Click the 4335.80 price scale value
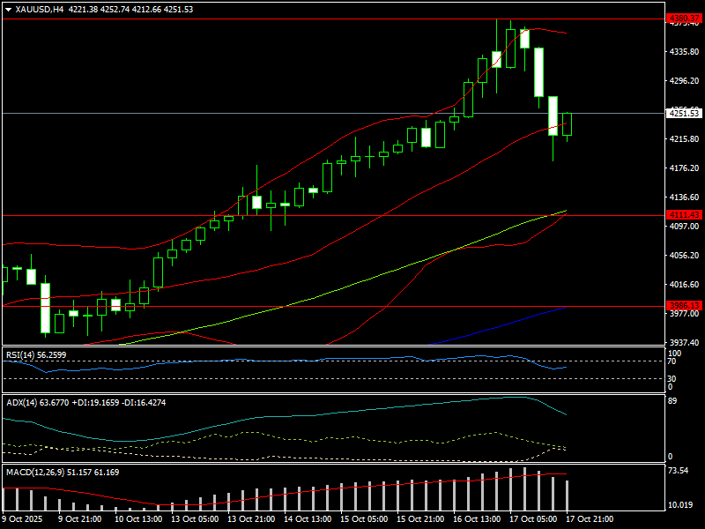Image resolution: width=705 pixels, height=529 pixels. click(684, 53)
